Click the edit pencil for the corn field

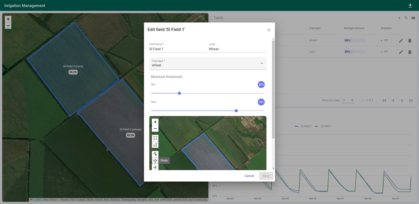pos(401,52)
